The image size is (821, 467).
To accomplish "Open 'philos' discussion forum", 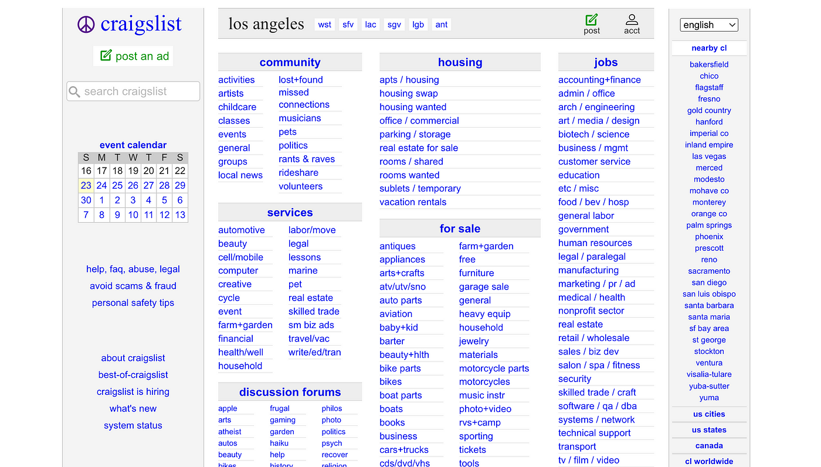I will 332,409.
